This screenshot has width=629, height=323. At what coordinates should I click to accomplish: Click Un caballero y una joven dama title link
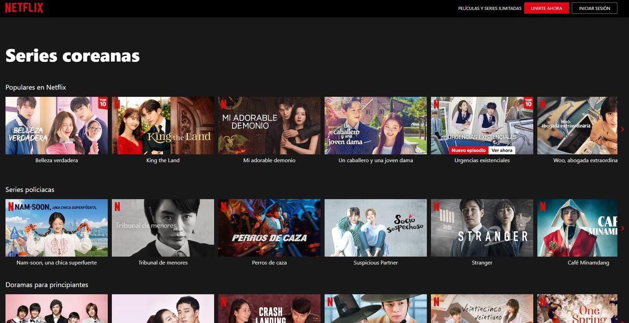(x=375, y=160)
